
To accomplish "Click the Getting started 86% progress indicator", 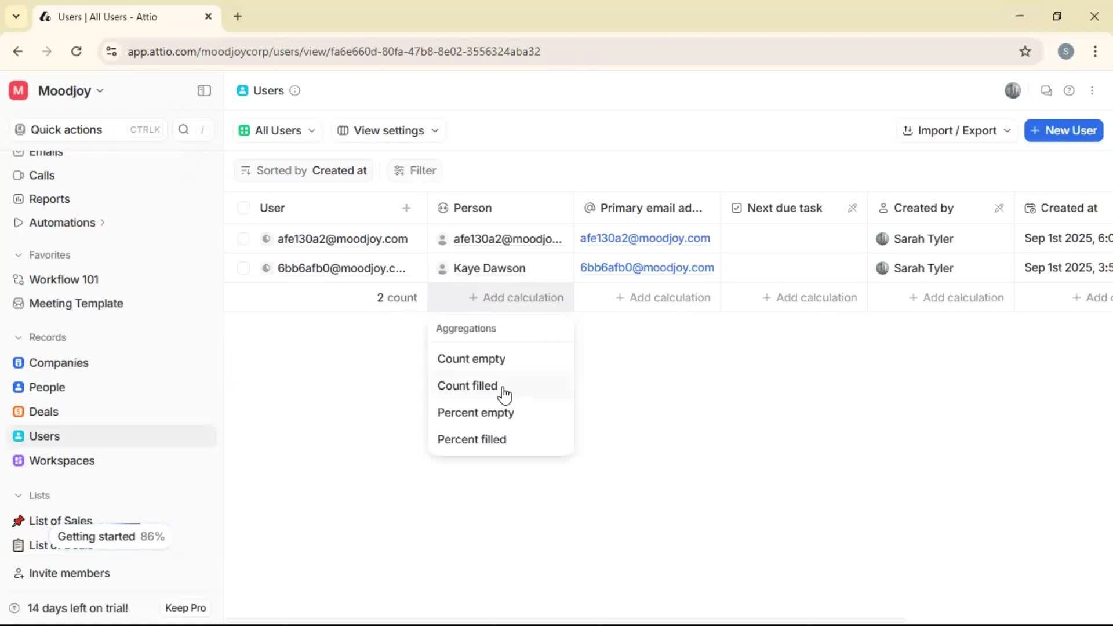I will tap(111, 536).
